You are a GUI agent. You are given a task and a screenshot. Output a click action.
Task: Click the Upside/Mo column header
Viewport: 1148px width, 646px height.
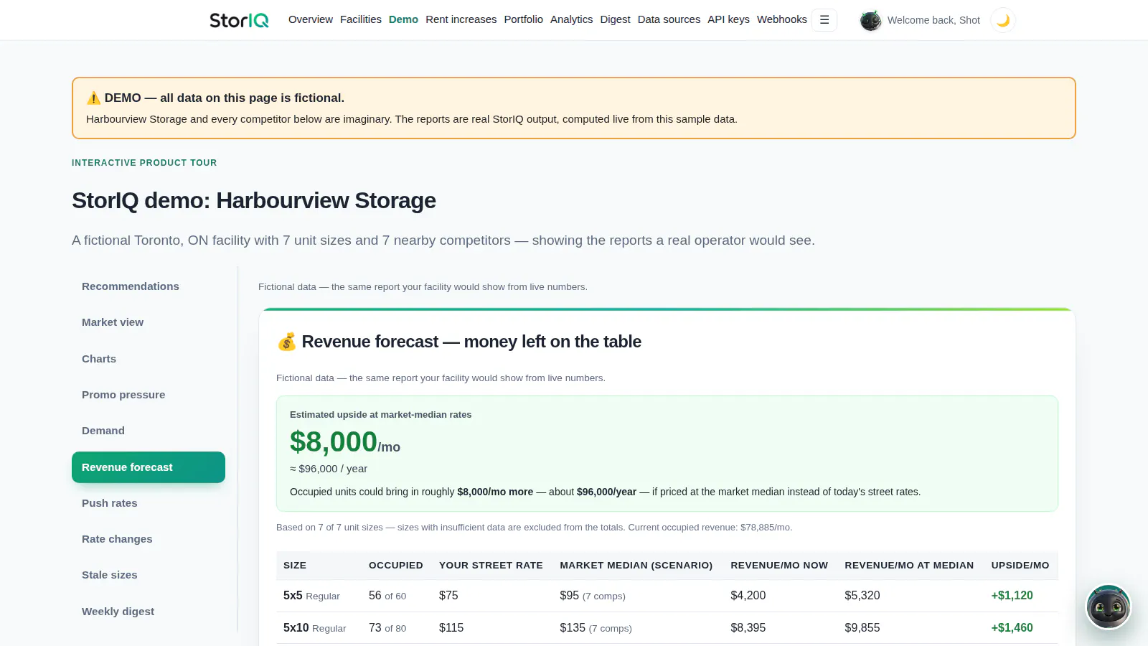1020,566
